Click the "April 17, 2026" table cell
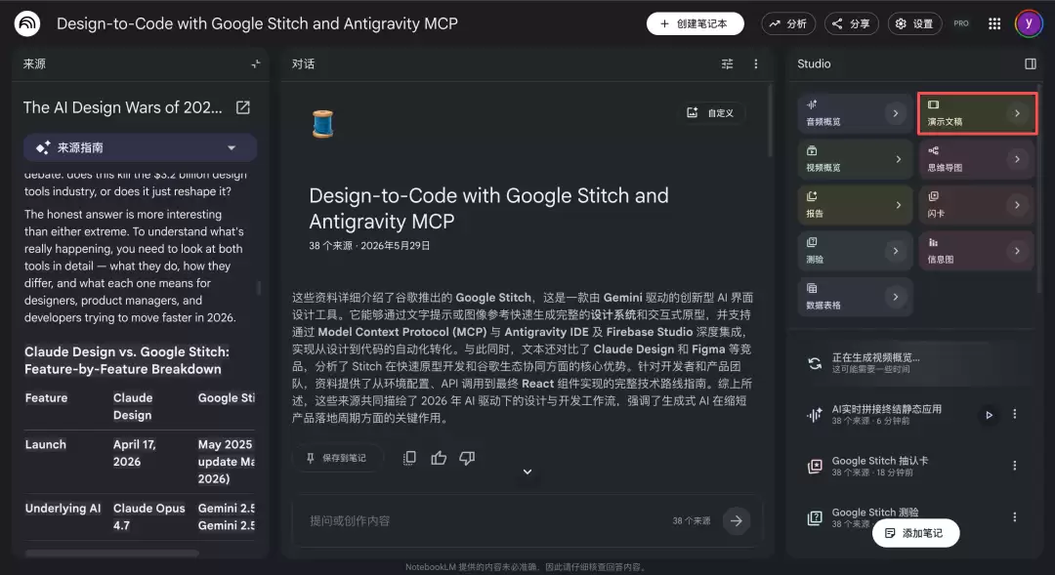Viewport: 1055px width, 575px height. coord(135,453)
